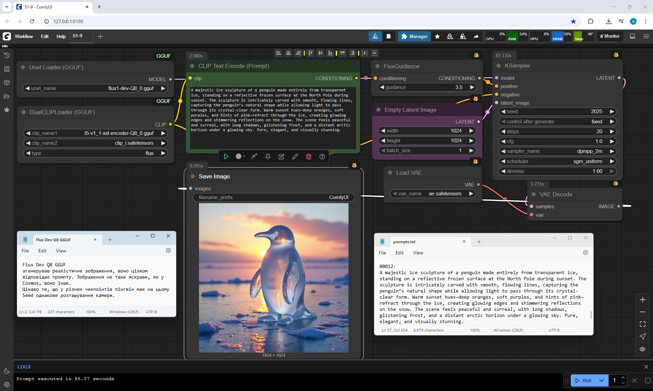653x391 pixels.
Task: Click the bypass node arrow icon
Action: pyautogui.click(x=254, y=157)
